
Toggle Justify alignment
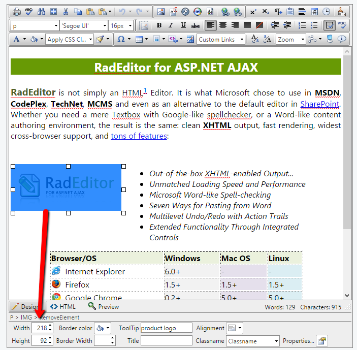(247, 26)
